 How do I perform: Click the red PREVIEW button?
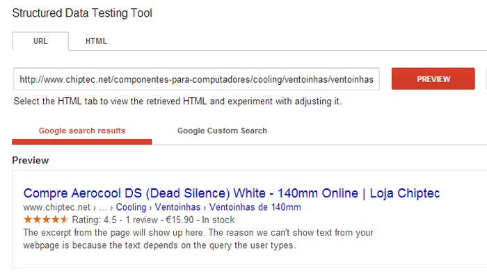(x=433, y=79)
